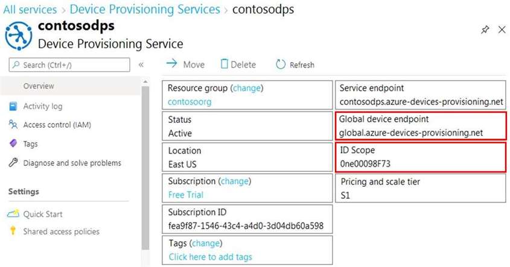Open Shared access policies settings
Image resolution: width=510 pixels, height=267 pixels.
pyautogui.click(x=61, y=231)
